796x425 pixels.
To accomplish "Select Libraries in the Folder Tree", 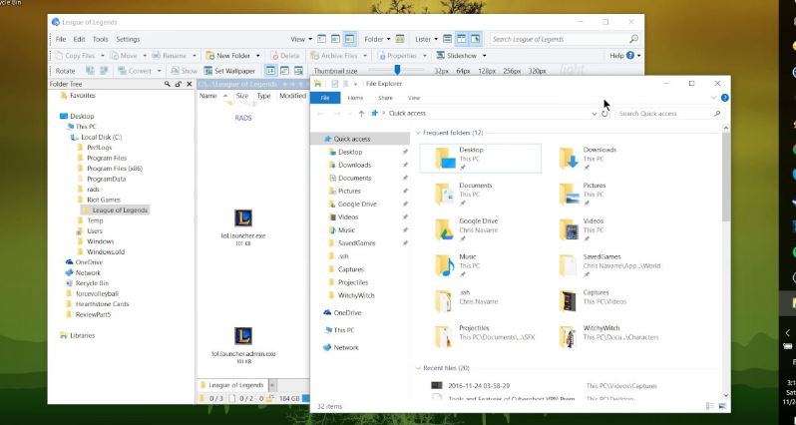I will (82, 335).
